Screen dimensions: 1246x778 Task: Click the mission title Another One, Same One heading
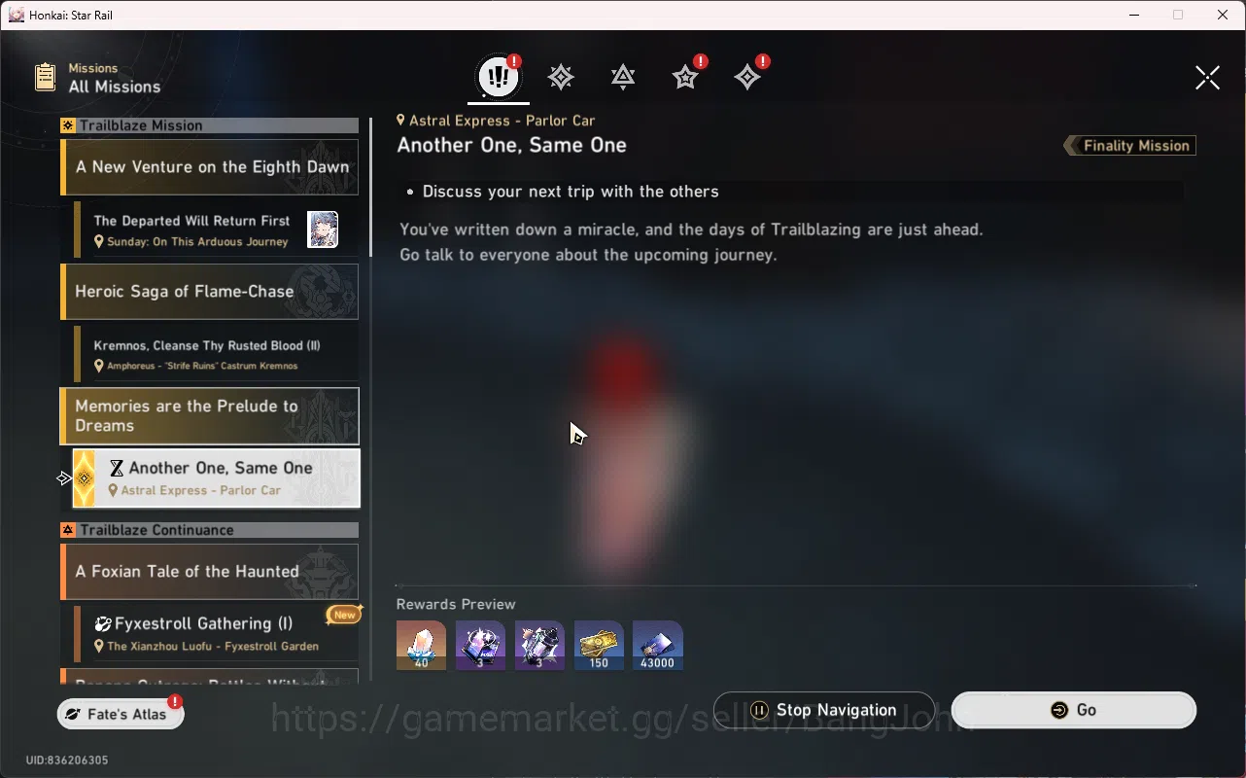[511, 145]
